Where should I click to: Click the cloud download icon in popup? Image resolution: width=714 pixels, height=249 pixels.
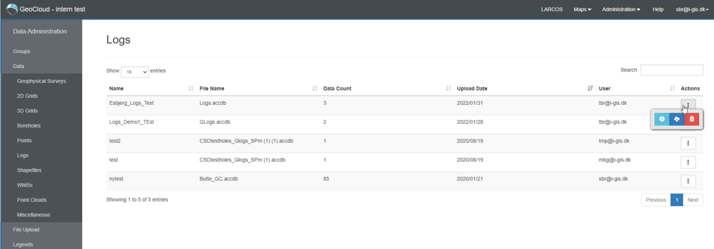pos(677,119)
